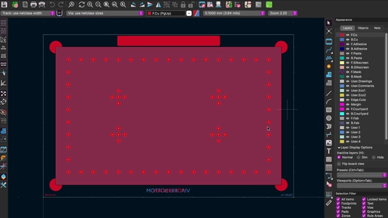Click the Print icon

pos(33,4)
